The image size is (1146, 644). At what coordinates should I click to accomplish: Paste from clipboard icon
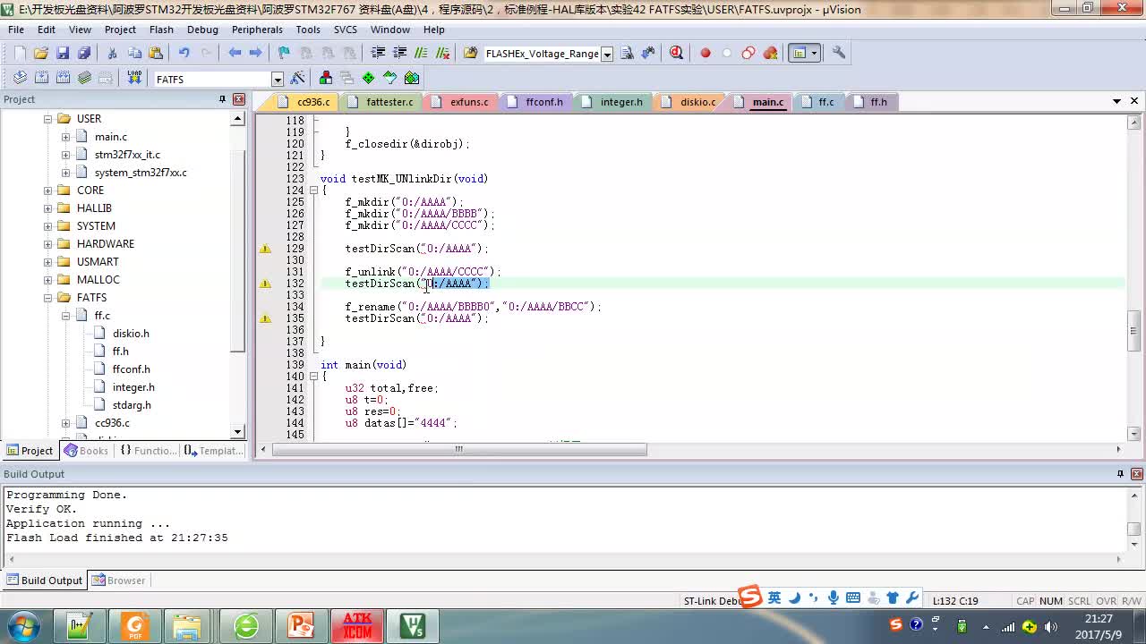[156, 53]
